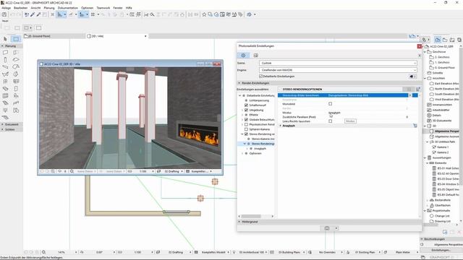
Task: Open the size tab icon in render dialog
Action: [x=255, y=55]
